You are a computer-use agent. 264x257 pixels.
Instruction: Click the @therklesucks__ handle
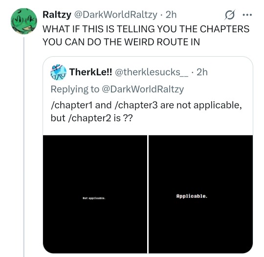(152, 72)
